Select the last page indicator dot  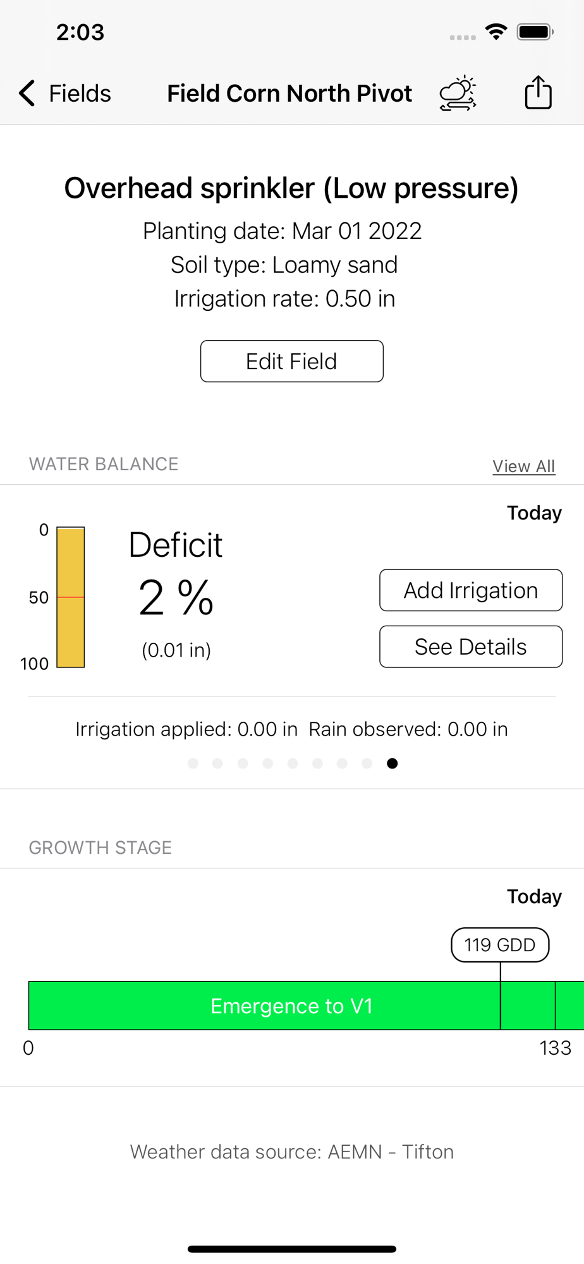392,763
